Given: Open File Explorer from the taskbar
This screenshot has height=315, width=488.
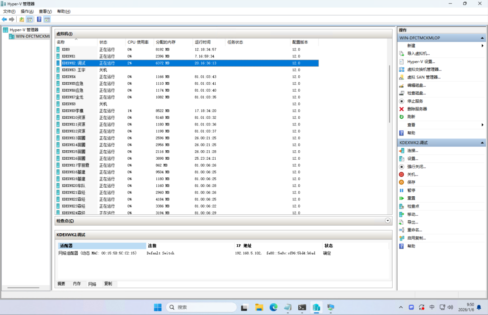Looking at the screenshot, I should 259,307.
